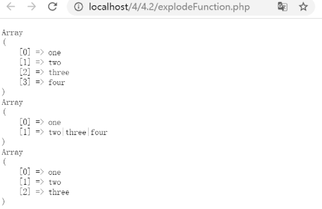Click "[0] => one" in first array

pyautogui.click(x=40, y=52)
